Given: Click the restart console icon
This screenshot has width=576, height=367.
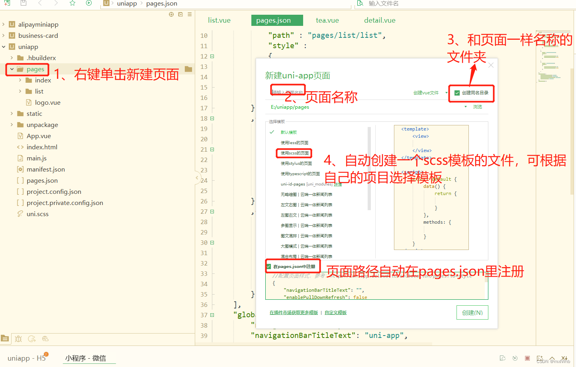Looking at the screenshot, I should [x=503, y=358].
